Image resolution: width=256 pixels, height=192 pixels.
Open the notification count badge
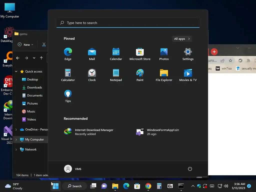pos(249,186)
